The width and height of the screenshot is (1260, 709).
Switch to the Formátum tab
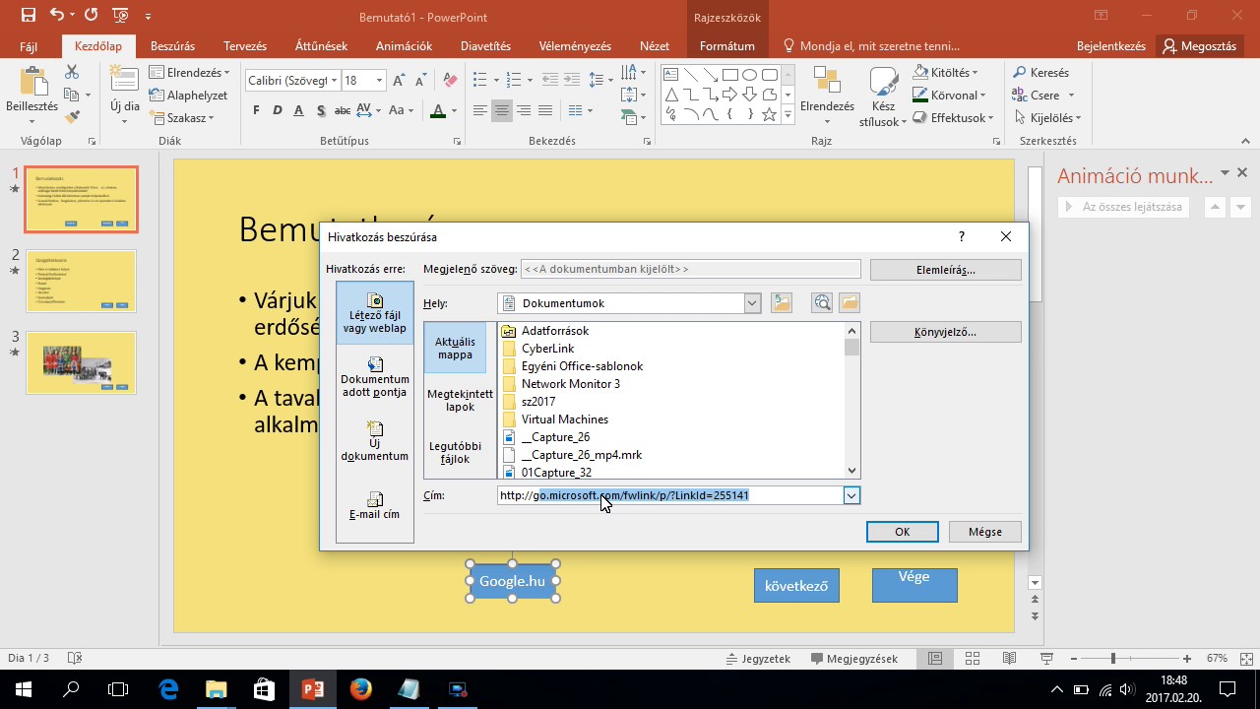pyautogui.click(x=726, y=46)
